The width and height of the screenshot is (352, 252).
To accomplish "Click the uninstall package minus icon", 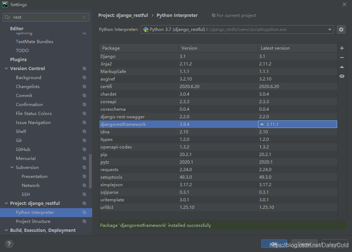I will (x=342, y=58).
